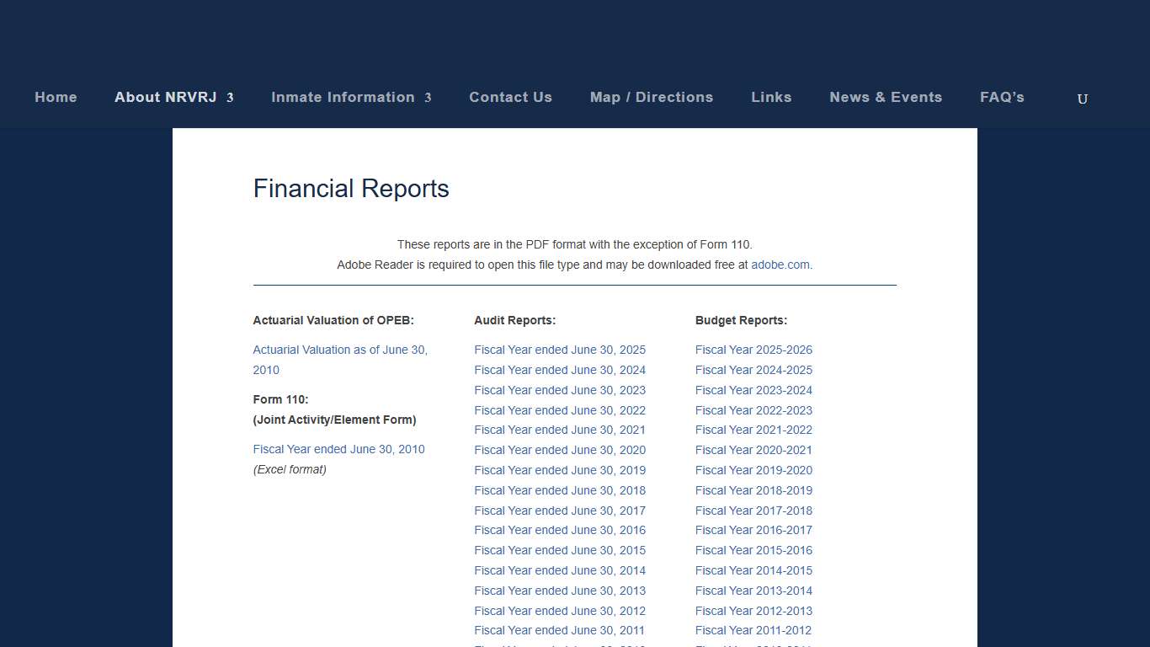Open audit report Fiscal Year ended June 30, 2025
Viewport: 1150px width, 647px height.
click(x=560, y=350)
